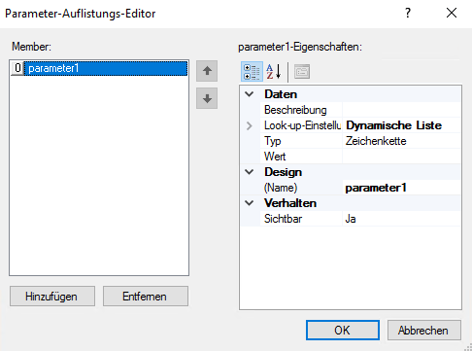Remove the member with Entfernen
Image resolution: width=472 pixels, height=351 pixels.
146,297
